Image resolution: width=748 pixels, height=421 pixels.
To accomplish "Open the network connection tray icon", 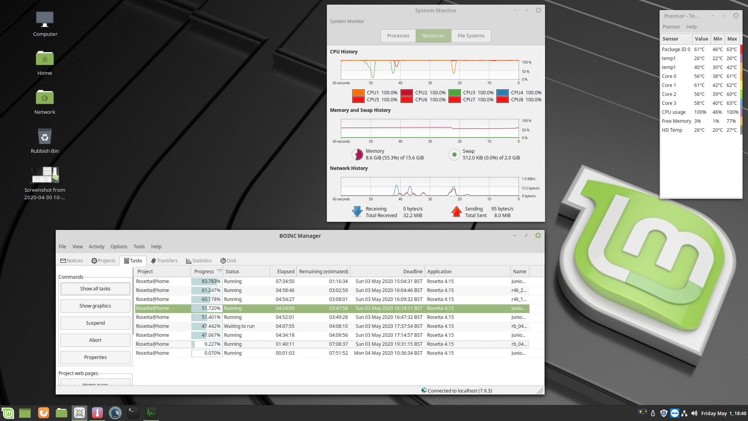I will click(684, 413).
